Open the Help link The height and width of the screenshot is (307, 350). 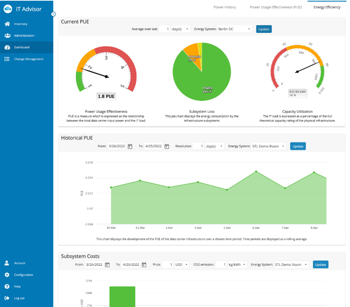pyautogui.click(x=17, y=286)
